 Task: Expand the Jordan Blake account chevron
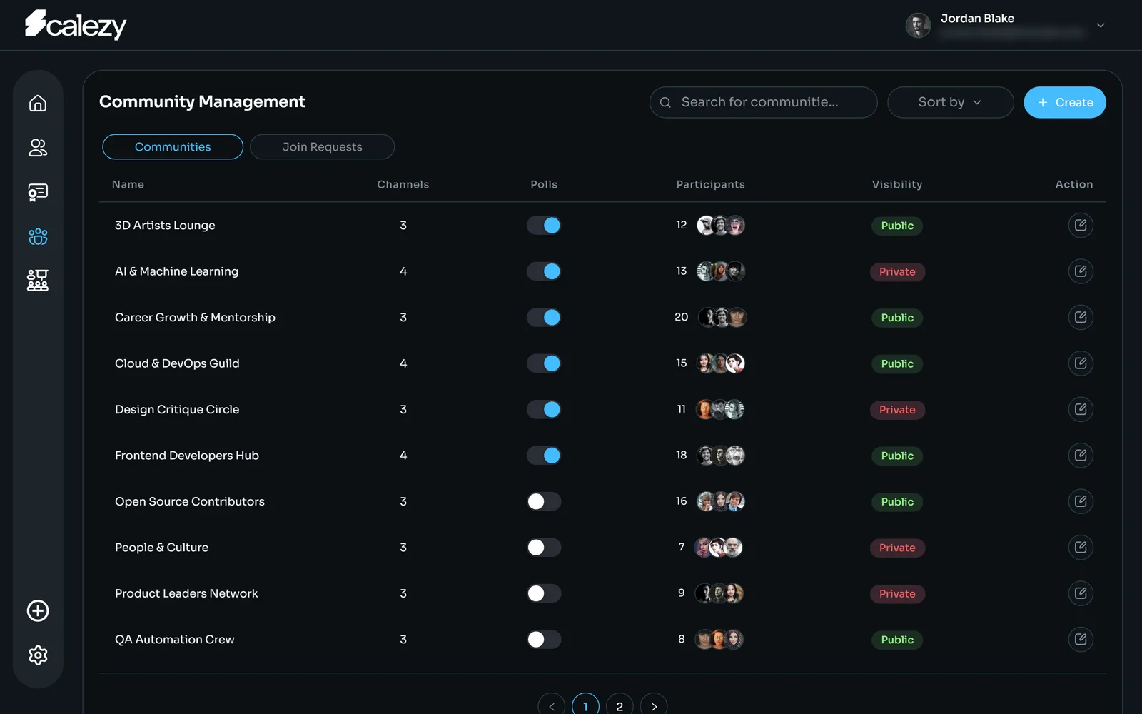click(x=1101, y=26)
